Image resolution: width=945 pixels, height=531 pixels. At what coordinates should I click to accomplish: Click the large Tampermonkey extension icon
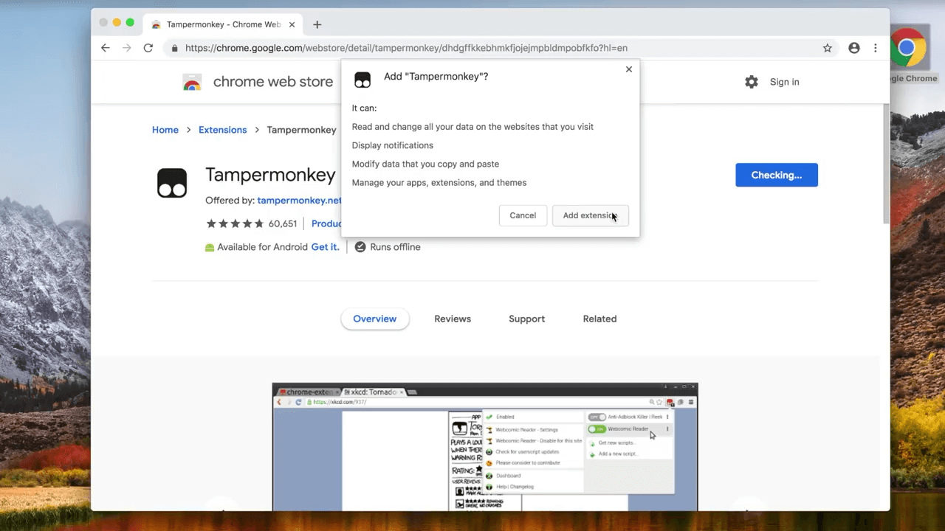pos(172,183)
